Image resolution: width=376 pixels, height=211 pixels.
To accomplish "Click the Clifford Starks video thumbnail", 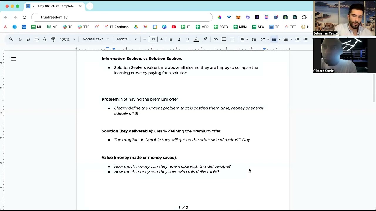I will click(x=345, y=55).
